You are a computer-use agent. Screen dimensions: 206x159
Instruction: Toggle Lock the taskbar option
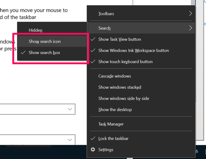tap(113, 139)
